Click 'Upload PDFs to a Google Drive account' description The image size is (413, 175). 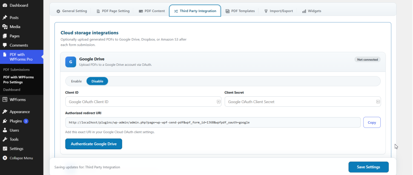tap(115, 65)
